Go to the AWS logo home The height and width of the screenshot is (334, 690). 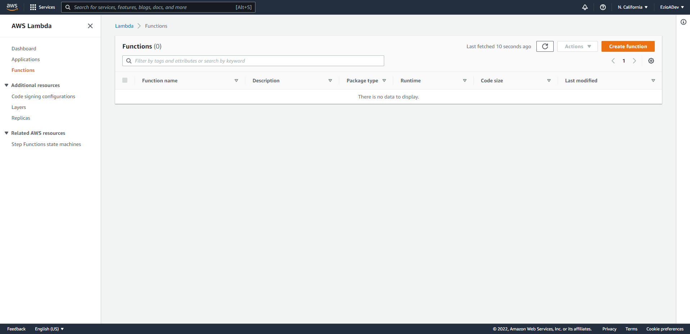12,7
